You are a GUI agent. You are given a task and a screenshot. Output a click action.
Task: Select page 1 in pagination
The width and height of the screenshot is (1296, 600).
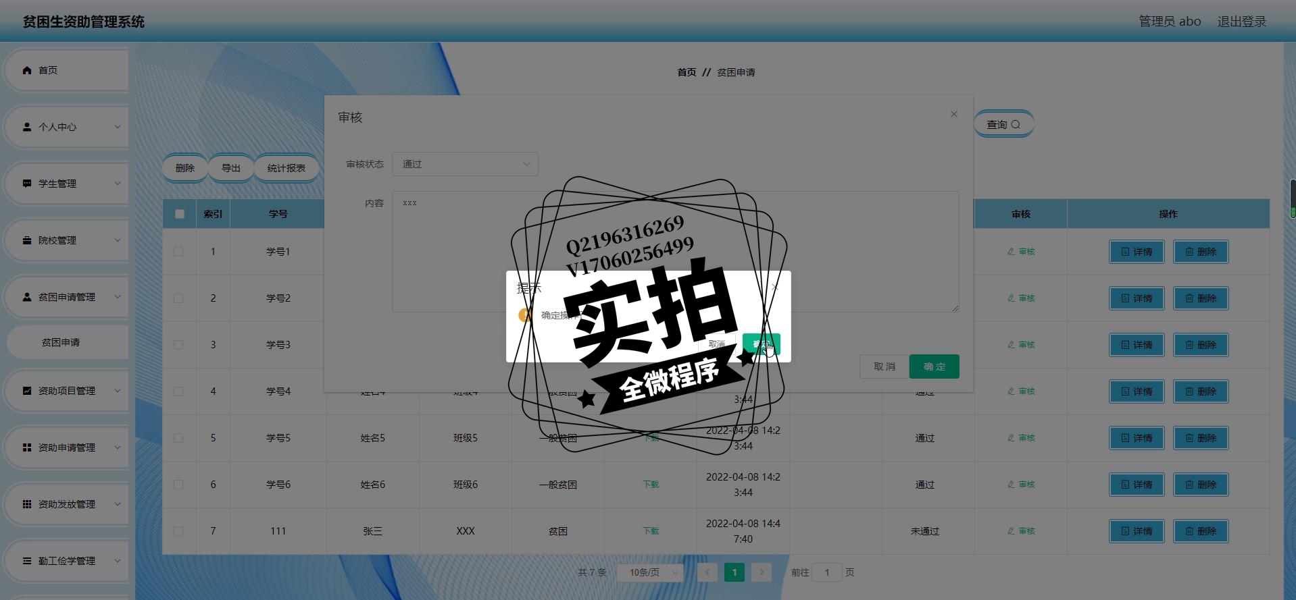pyautogui.click(x=734, y=572)
